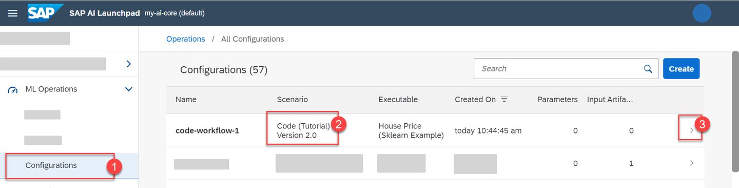Click Code (Tutorial) Version 2.0 scenario cell
This screenshot has height=188, width=739.
coord(304,130)
